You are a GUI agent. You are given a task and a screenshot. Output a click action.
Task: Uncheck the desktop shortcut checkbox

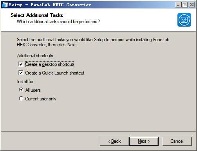point(21,64)
